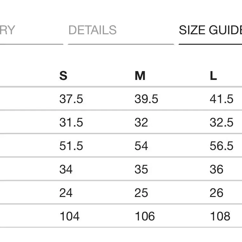Select the 41.5 measurement cell
The image size is (242, 242).
(221, 99)
